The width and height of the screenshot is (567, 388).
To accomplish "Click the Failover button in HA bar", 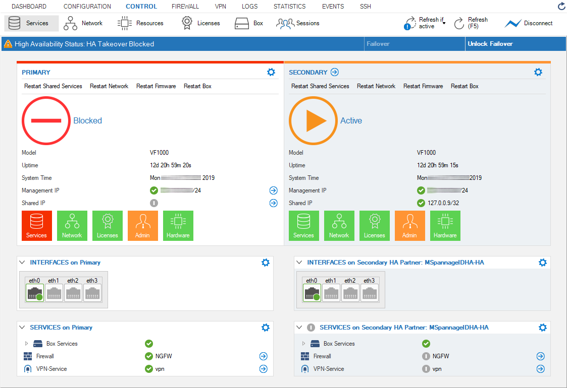I will click(415, 44).
